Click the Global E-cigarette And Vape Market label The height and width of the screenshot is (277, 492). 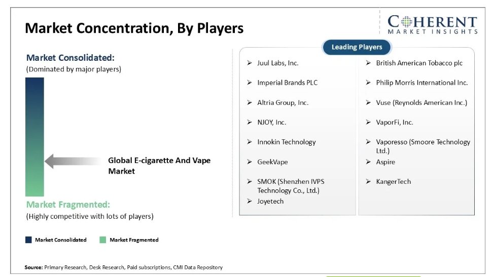[x=159, y=166]
